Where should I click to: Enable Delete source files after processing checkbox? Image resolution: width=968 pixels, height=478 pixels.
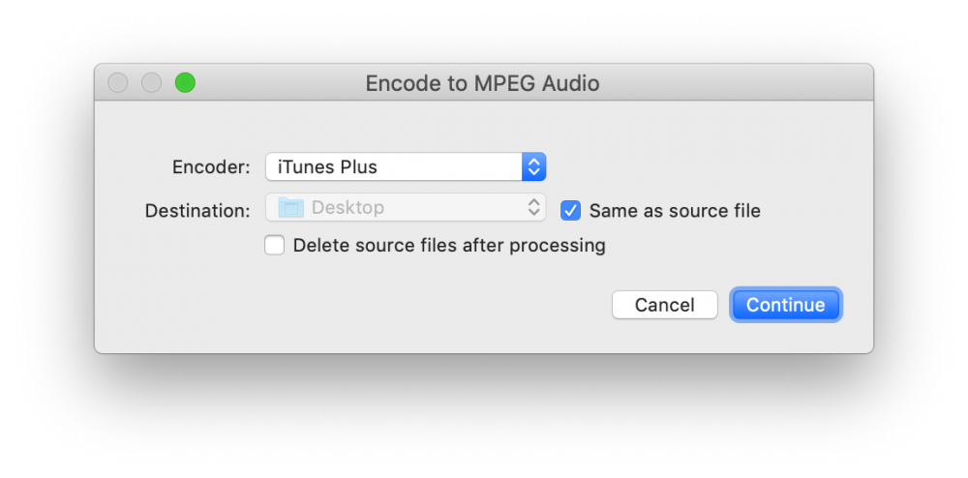click(x=275, y=246)
